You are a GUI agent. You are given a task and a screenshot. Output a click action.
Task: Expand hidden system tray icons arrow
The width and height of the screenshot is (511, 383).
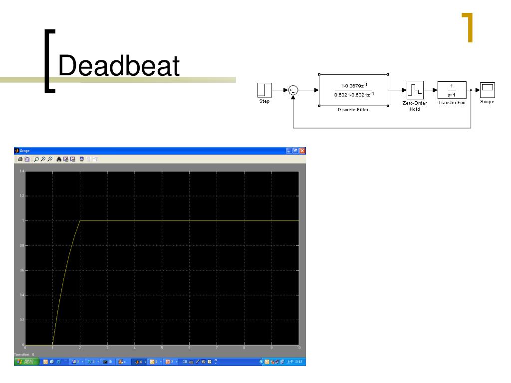tap(261, 362)
